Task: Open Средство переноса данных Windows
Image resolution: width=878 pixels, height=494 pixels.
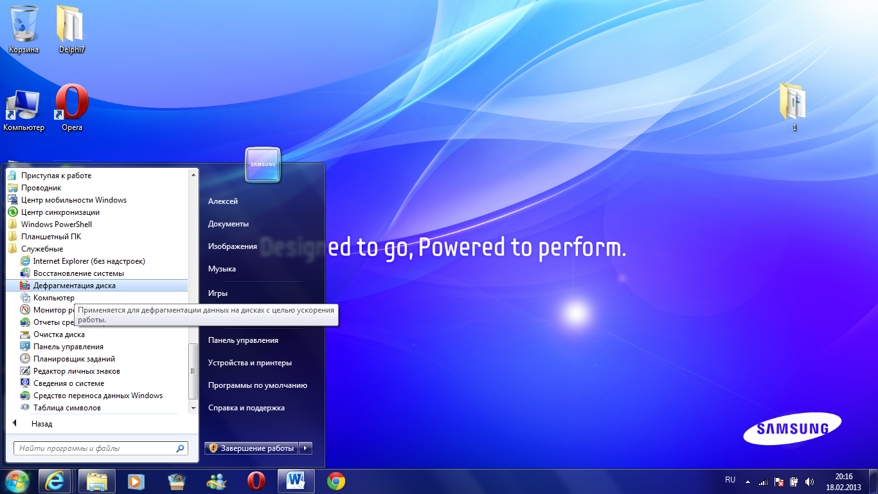Action: coord(96,396)
